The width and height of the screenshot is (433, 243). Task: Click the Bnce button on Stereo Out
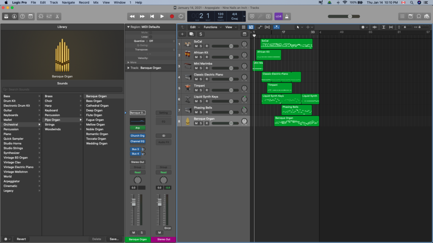167,228
